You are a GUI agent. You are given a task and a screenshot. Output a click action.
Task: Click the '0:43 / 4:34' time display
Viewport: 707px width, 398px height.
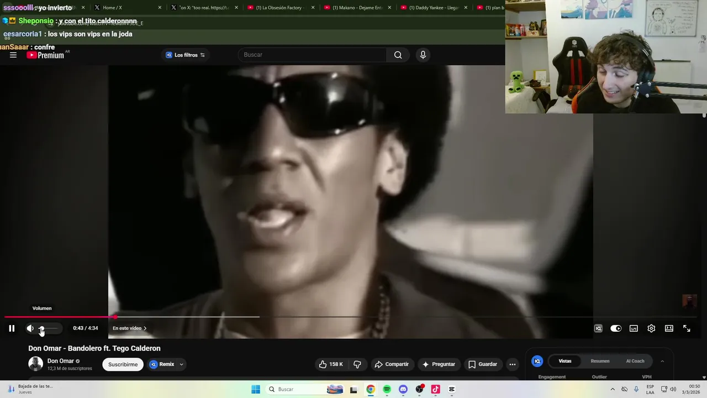coord(86,328)
